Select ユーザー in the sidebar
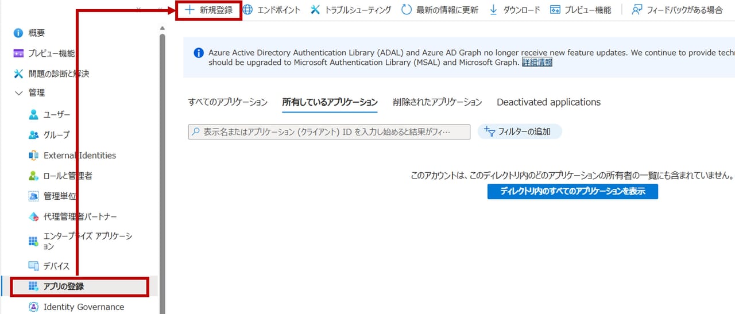 [56, 114]
